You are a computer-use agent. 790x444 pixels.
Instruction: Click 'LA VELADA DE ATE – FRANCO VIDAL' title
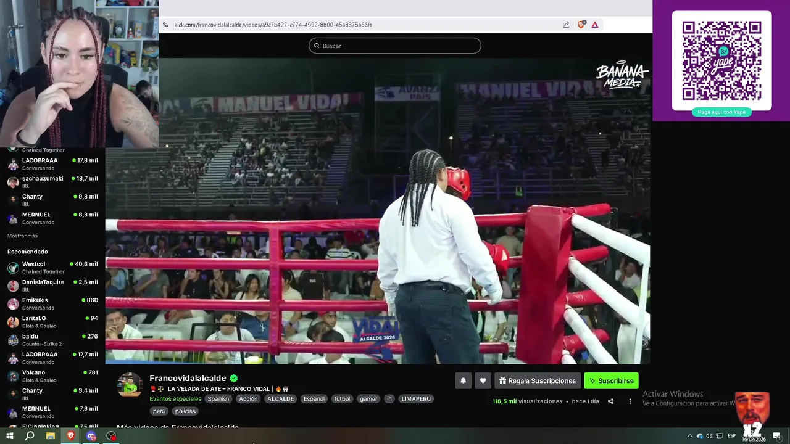tap(218, 389)
